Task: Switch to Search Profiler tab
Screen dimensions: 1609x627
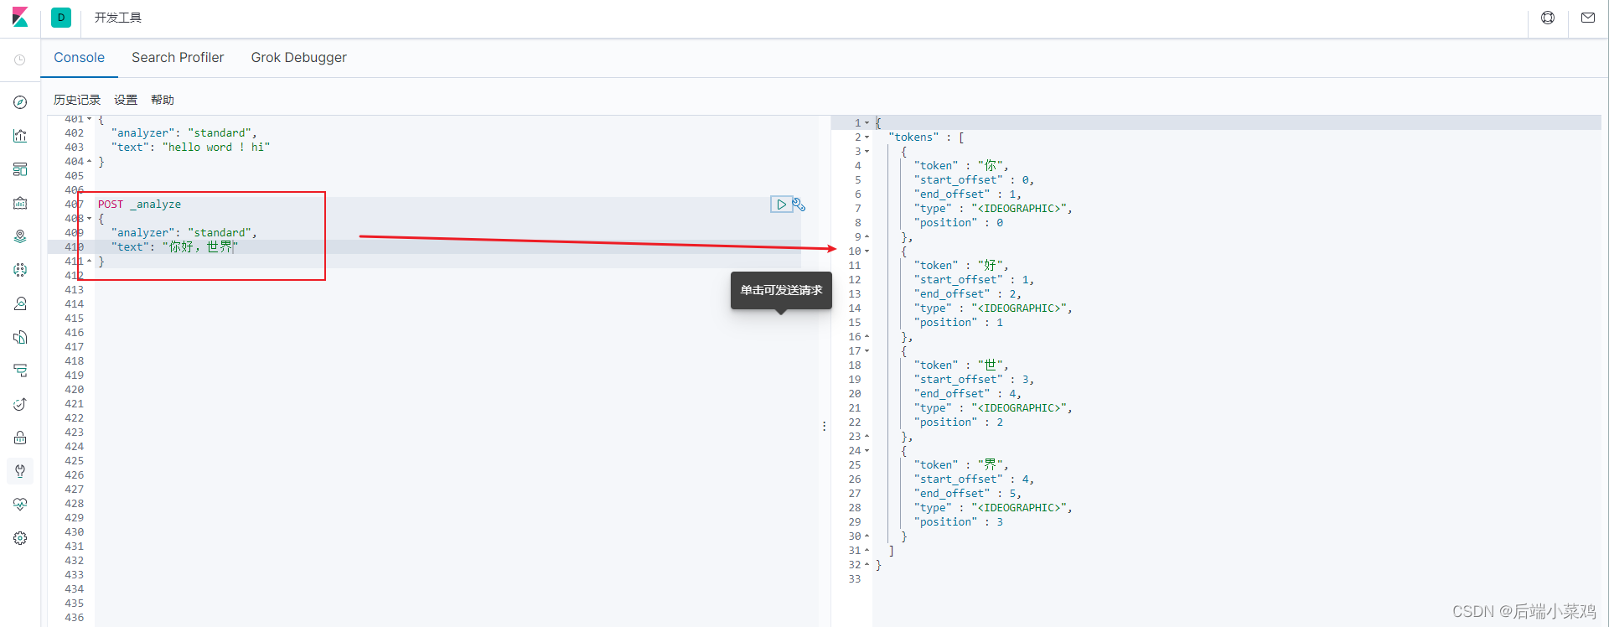Action: (x=178, y=58)
